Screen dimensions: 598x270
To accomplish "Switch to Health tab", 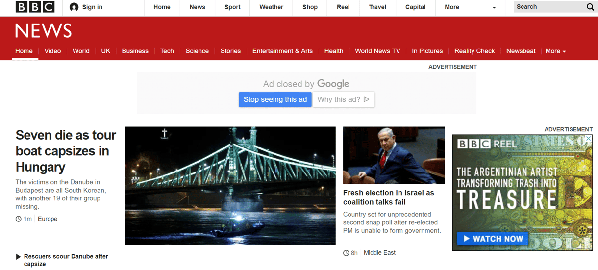I will tap(334, 51).
